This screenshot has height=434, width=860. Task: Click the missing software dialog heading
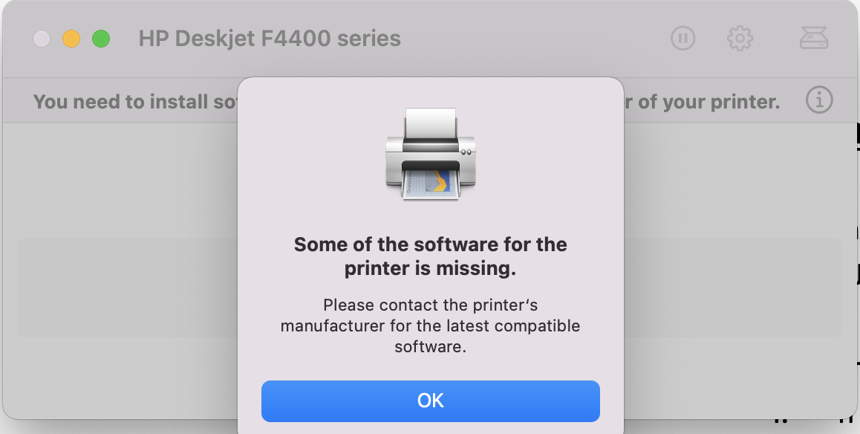pyautogui.click(x=430, y=256)
